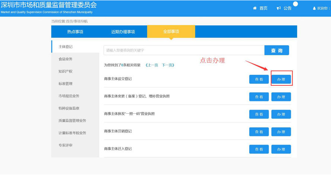Click 查看 for 商事主体设立登记

coord(259,79)
